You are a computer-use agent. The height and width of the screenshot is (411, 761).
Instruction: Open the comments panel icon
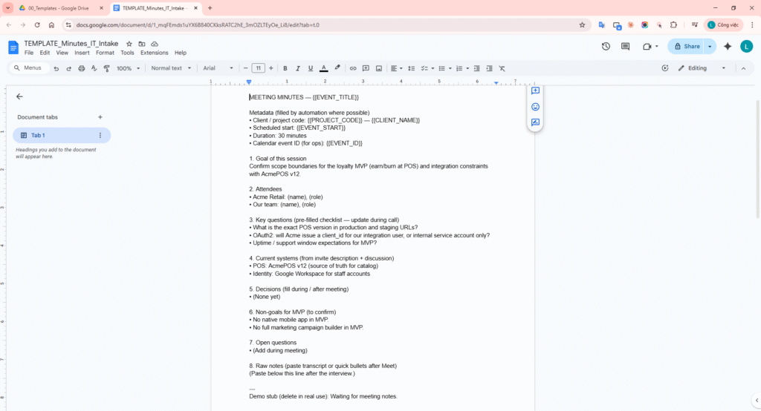(625, 46)
